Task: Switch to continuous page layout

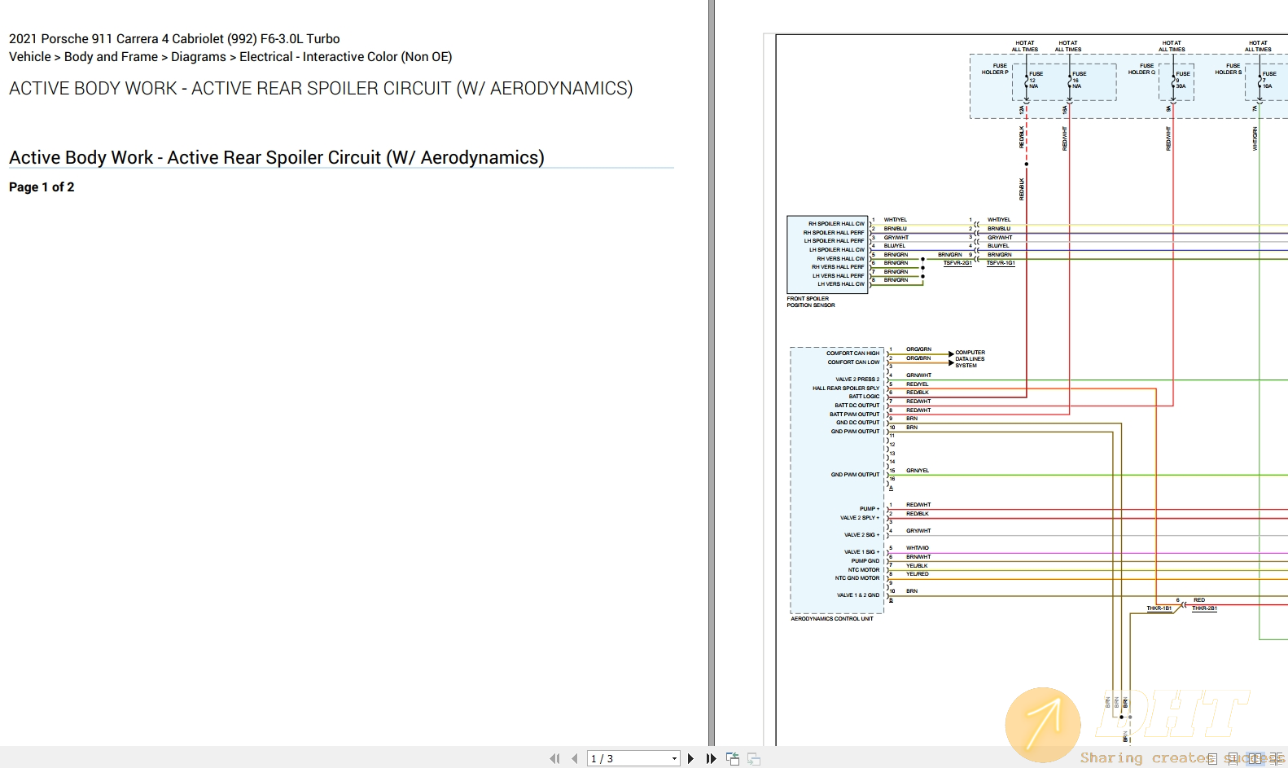Action: click(1233, 758)
